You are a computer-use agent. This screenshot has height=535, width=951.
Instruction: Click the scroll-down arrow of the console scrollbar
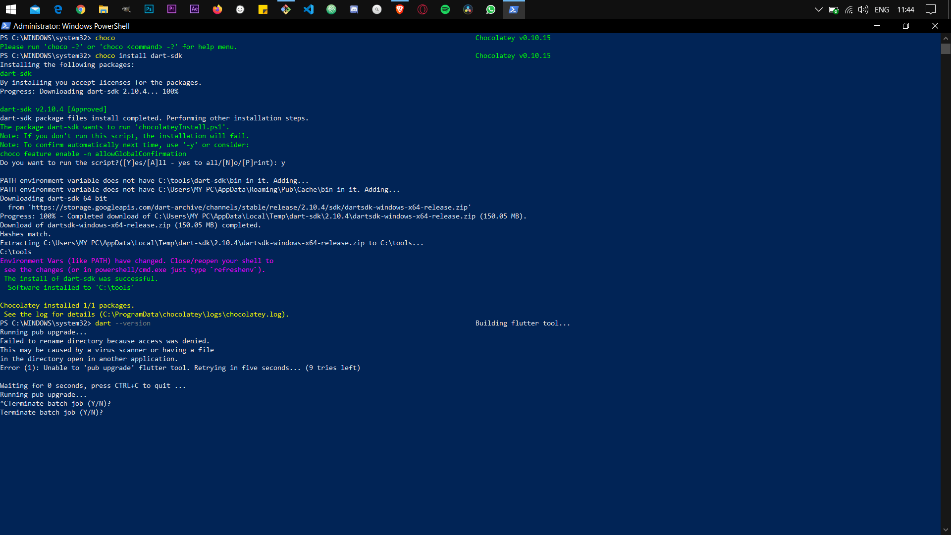[946, 530]
